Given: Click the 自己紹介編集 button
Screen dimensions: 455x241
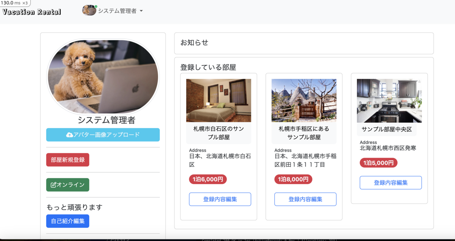Looking at the screenshot, I should (68, 221).
